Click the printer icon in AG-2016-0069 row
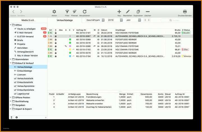Viewport: 202px width, 132px height. point(98,39)
